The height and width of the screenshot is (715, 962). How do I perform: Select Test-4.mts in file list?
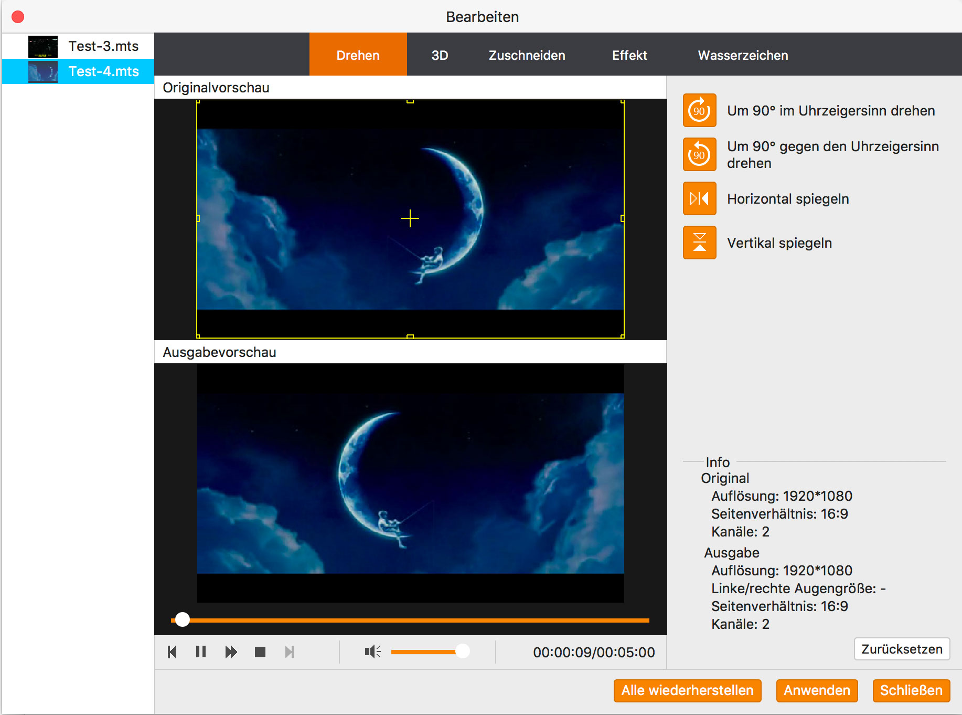click(x=78, y=71)
